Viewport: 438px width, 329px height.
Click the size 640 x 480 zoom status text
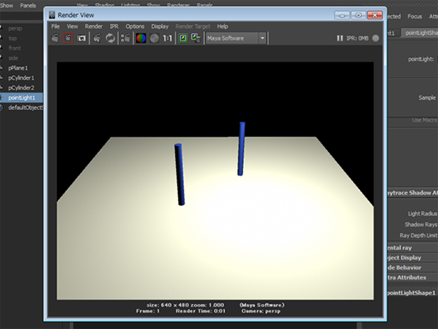(185, 305)
